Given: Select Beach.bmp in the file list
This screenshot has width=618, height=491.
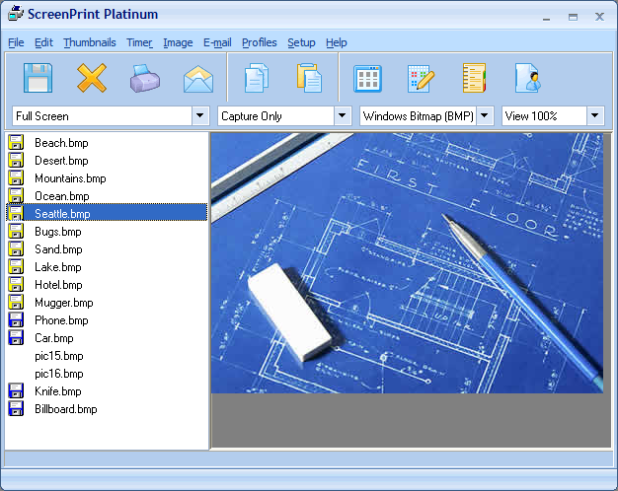Looking at the screenshot, I should coord(61,143).
